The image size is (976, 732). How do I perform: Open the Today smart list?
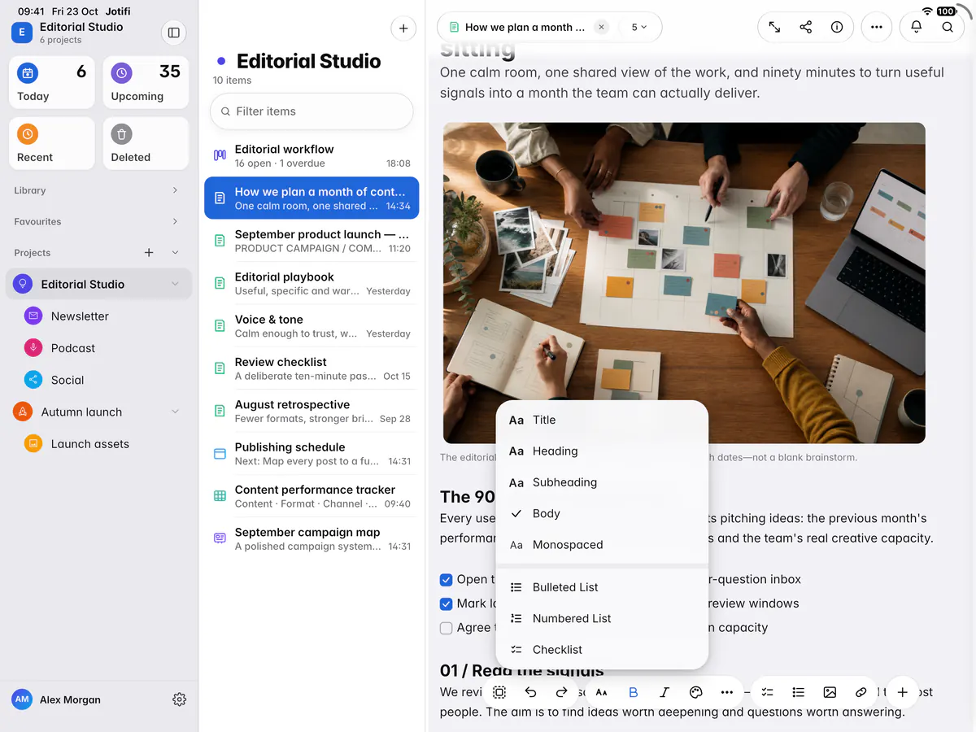coord(52,82)
